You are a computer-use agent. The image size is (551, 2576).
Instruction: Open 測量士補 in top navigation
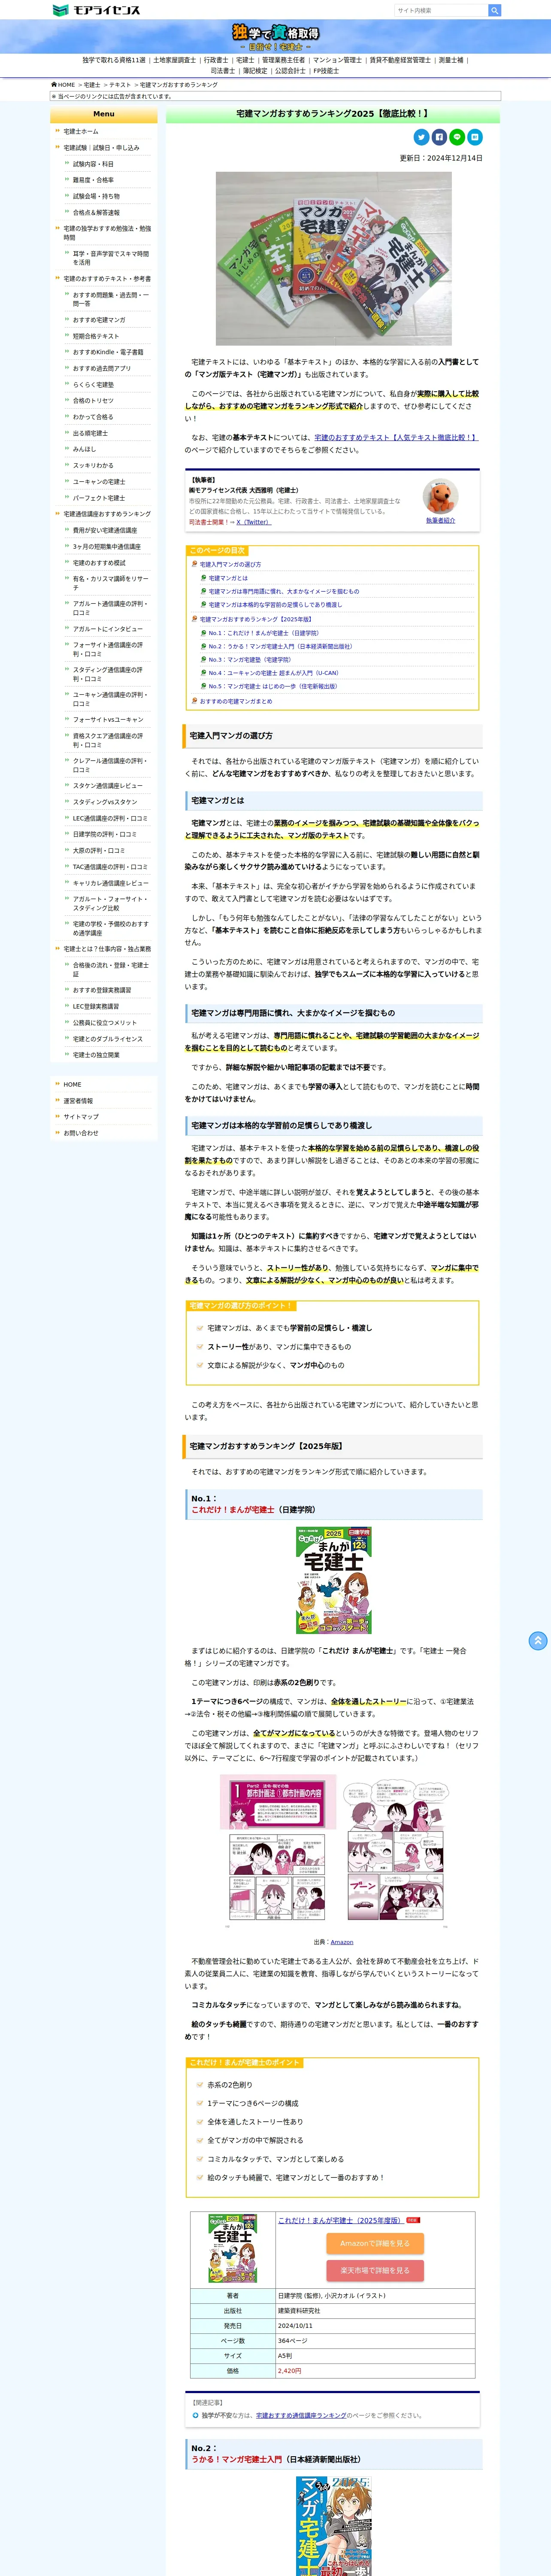click(451, 60)
